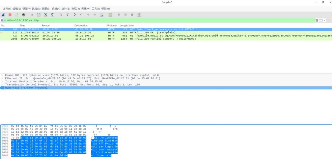Click the go-to-specified-packet icon
Image resolution: width=332 pixels, height=159 pixels.
[81, 15]
